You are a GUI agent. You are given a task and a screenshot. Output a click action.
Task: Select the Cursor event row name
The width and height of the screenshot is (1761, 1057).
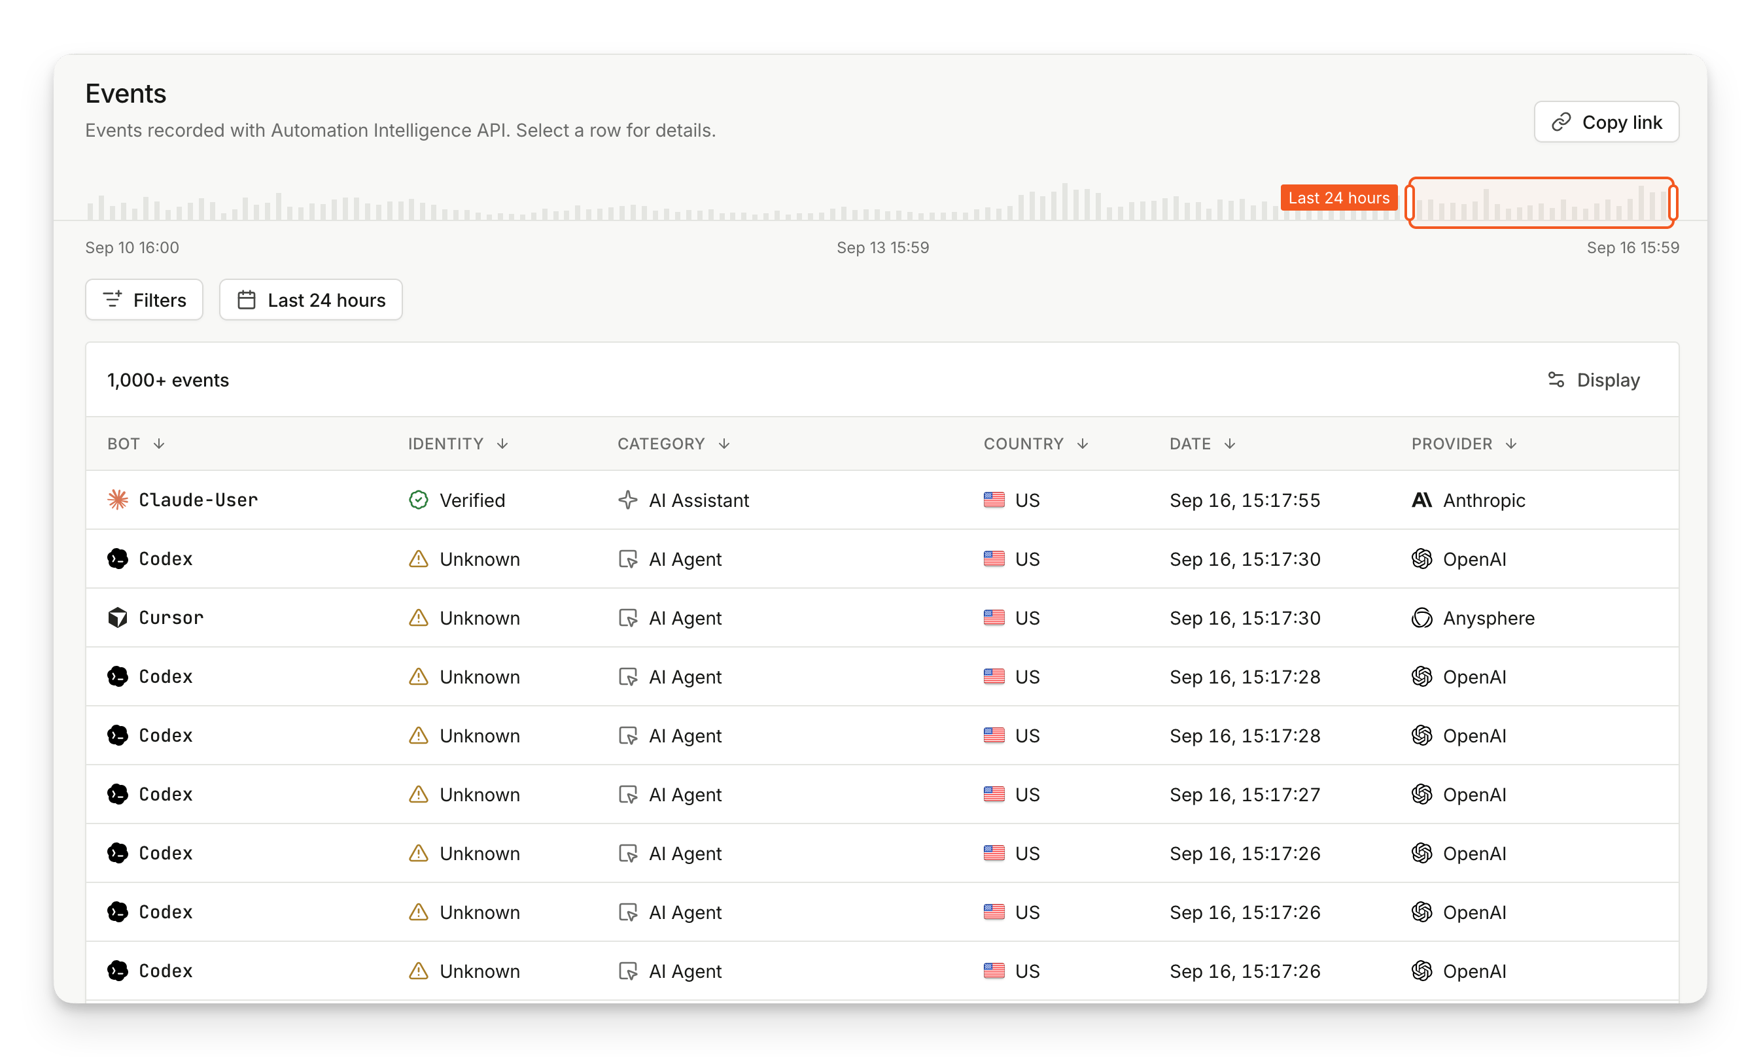[x=171, y=617]
